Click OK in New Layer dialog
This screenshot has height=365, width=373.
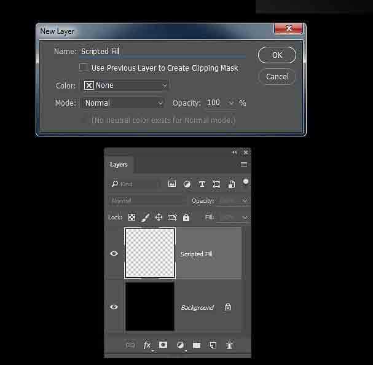tap(277, 55)
